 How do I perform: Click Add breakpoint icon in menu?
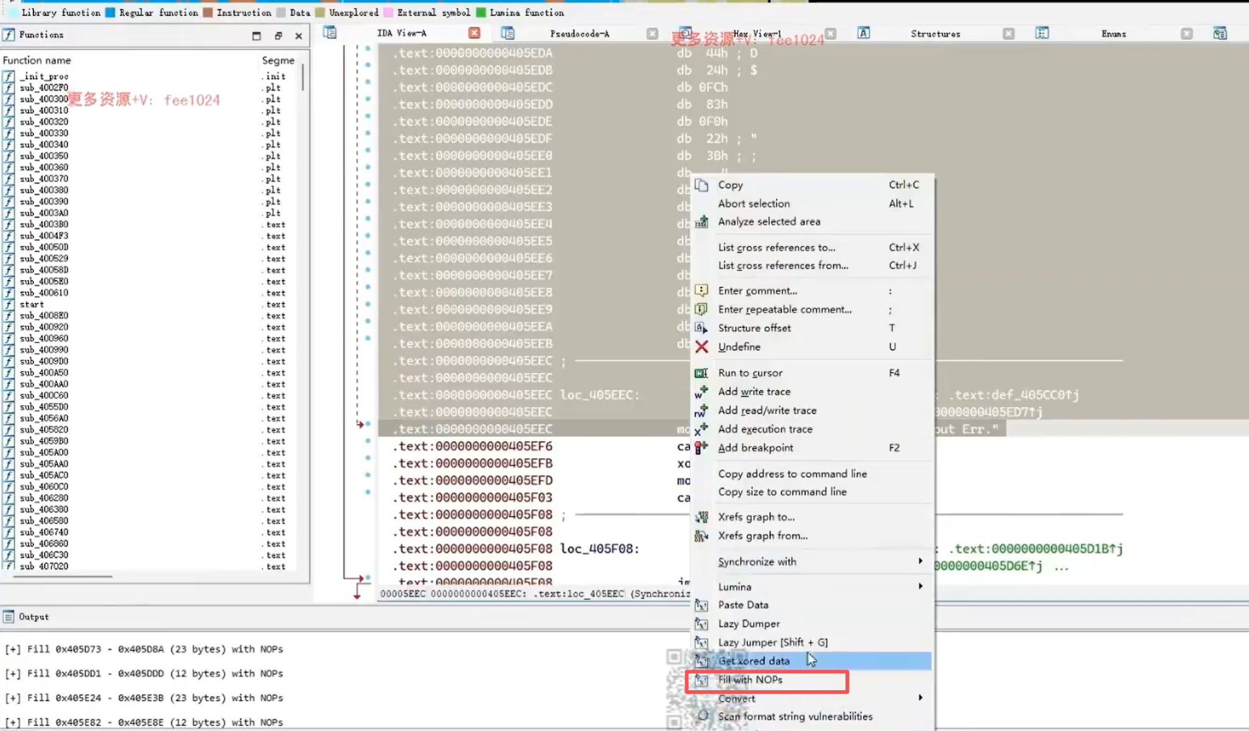702,448
